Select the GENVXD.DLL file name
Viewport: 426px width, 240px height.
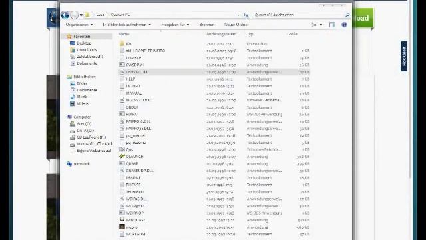[x=137, y=72]
